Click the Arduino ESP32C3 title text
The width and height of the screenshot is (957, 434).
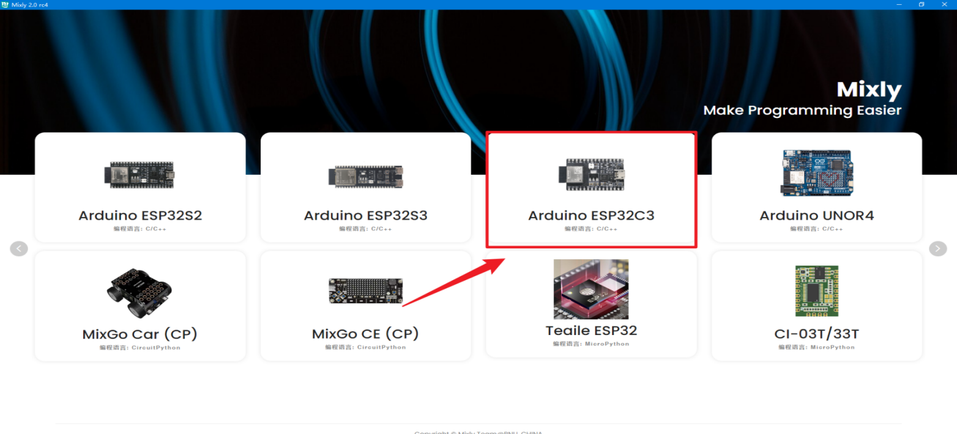(591, 215)
